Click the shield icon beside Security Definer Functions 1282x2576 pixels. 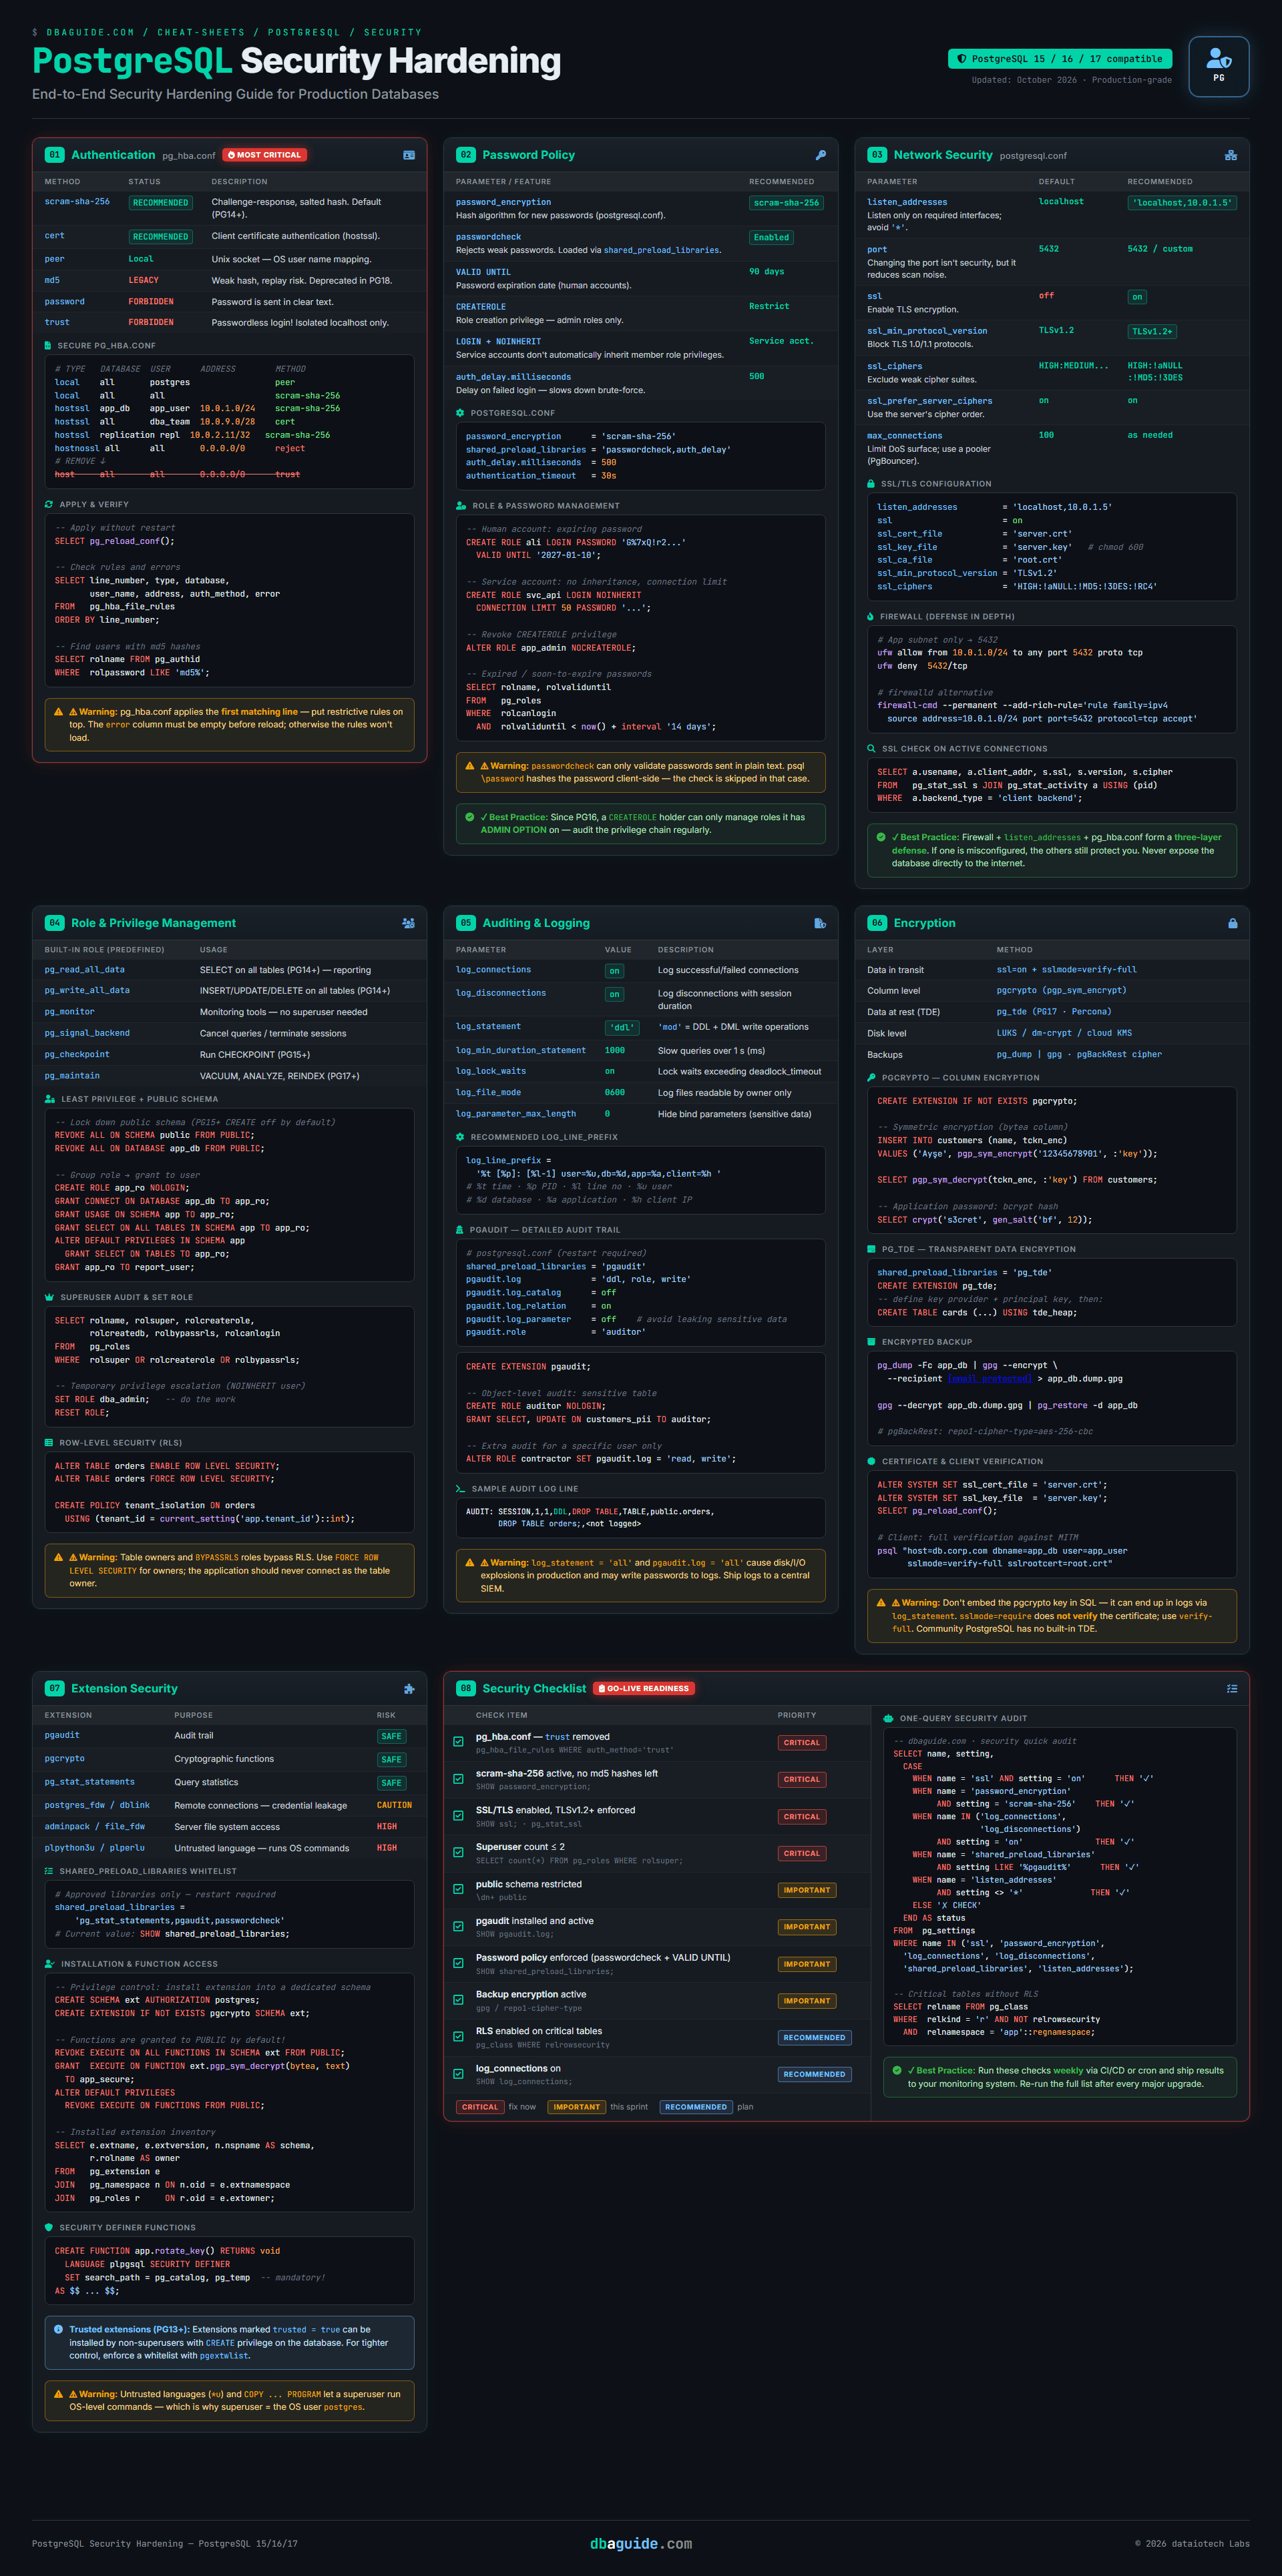(x=49, y=2227)
